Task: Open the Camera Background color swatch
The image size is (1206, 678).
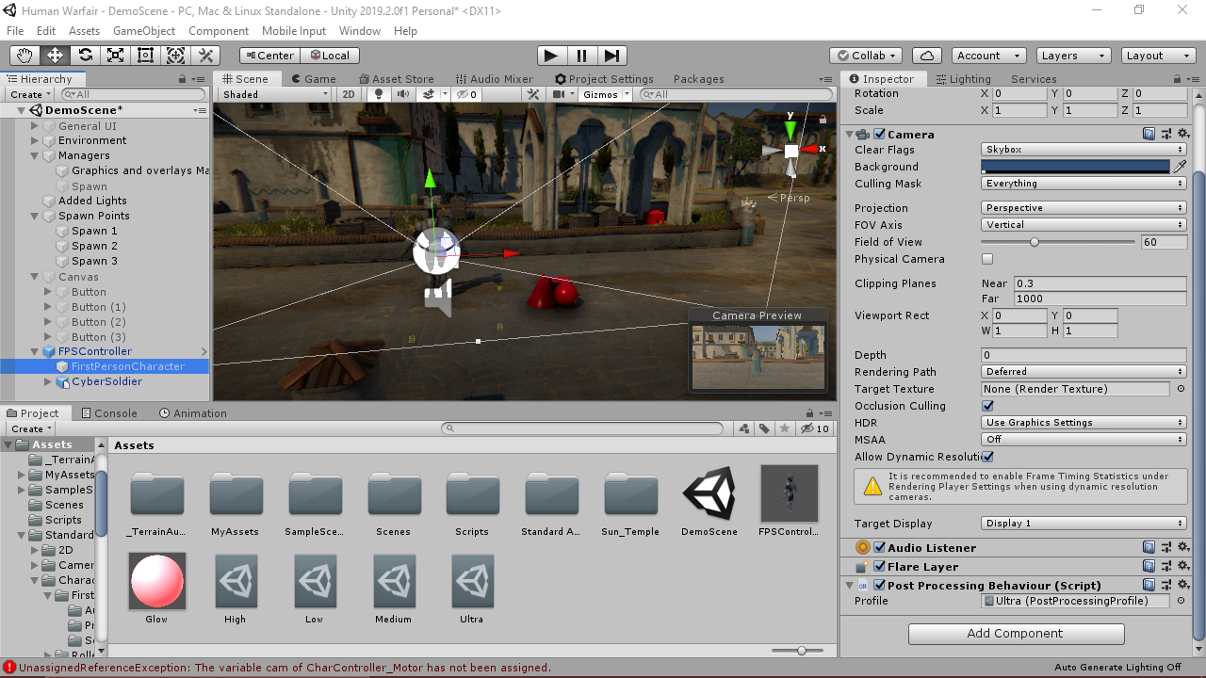Action: (1074, 166)
